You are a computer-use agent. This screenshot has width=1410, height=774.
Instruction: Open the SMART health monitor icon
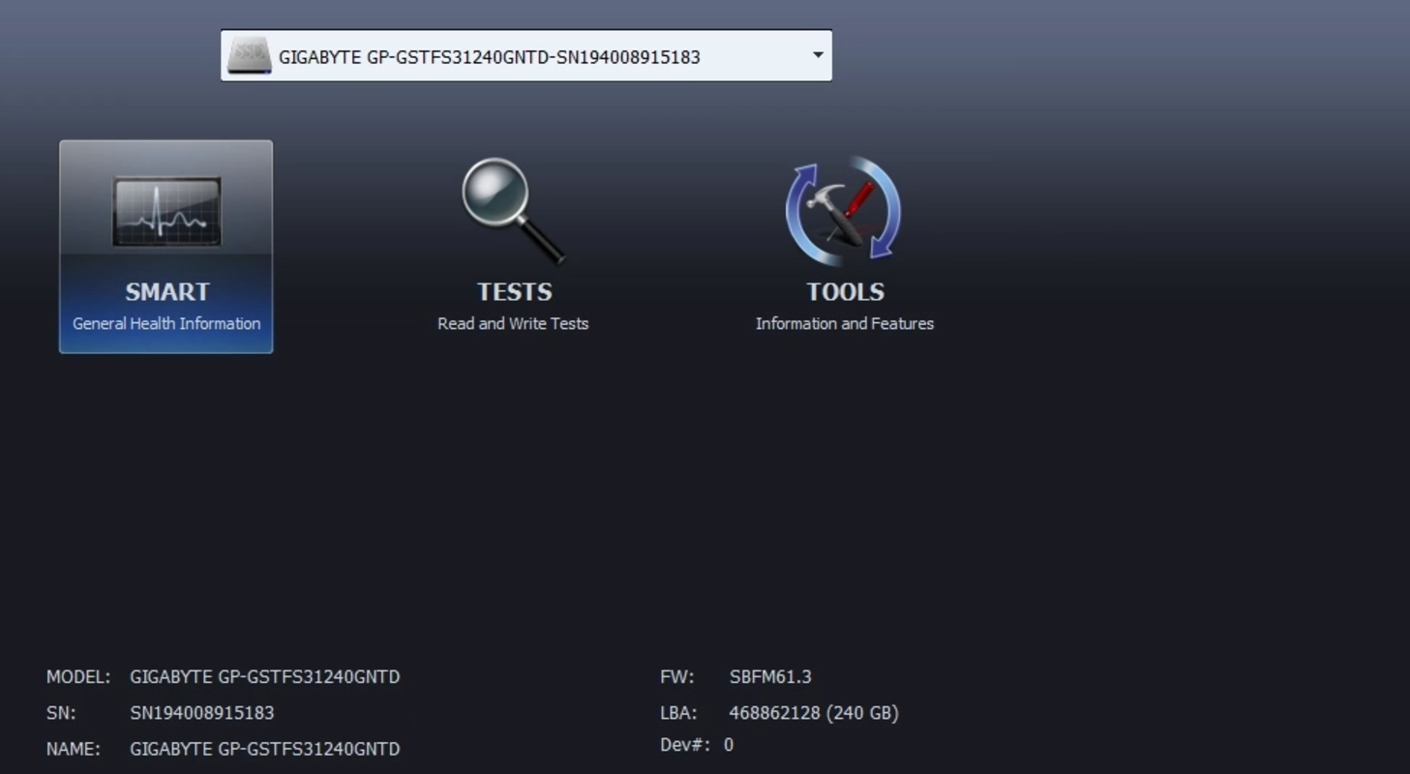[166, 211]
